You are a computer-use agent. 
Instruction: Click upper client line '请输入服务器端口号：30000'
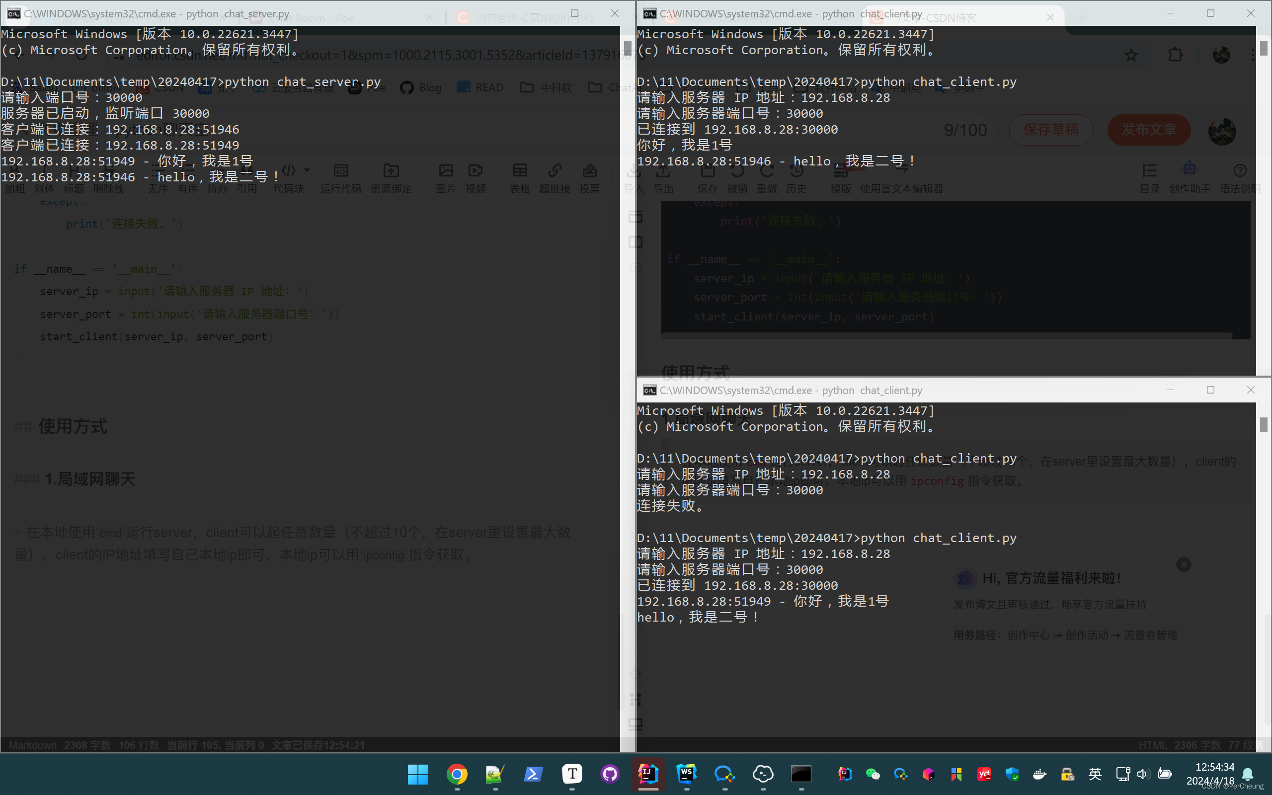tap(730, 114)
